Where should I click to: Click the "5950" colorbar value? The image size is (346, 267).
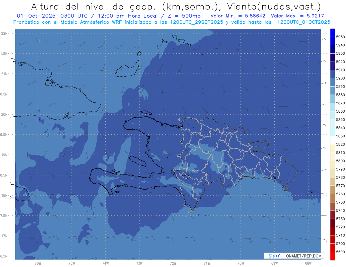341,37
